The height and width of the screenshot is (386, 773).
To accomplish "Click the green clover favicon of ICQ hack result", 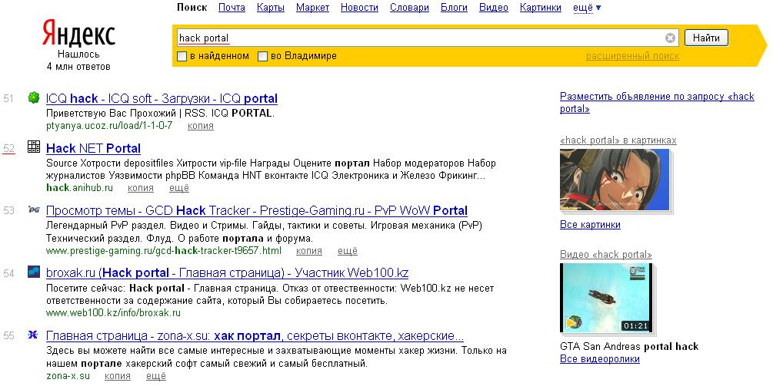I will click(x=34, y=97).
